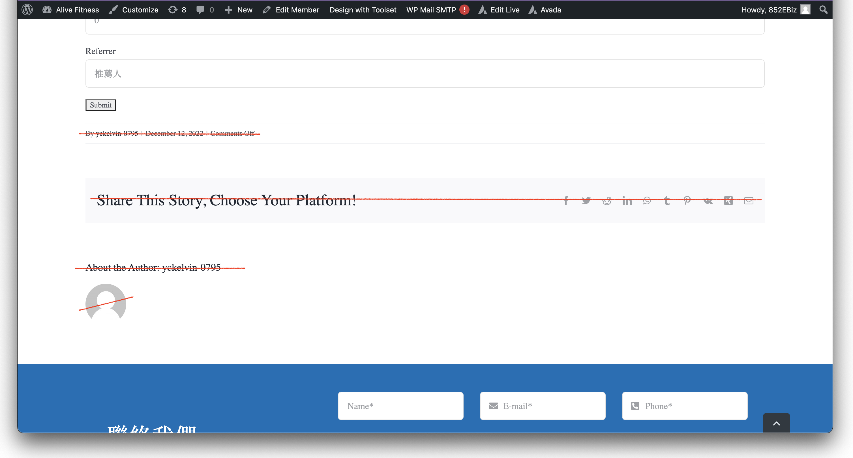Screen dimensions: 853x458
Task: Click the 'Share This Story, Choose Your Platform!' heading
Action: tap(226, 201)
